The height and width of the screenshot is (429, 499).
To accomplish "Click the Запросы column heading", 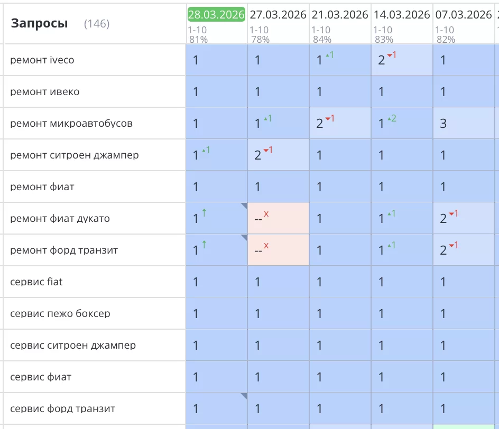I will (x=40, y=23).
